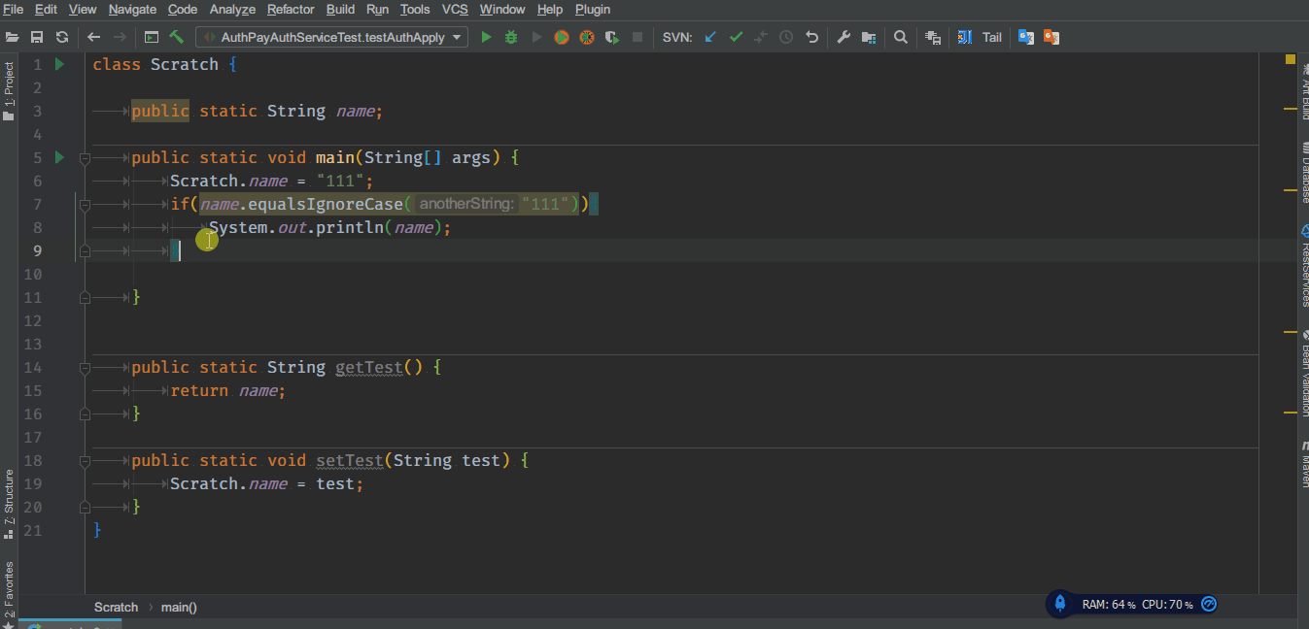Click the Scratch breadcrumb at bottom
The height and width of the screenshot is (629, 1309).
pos(116,607)
